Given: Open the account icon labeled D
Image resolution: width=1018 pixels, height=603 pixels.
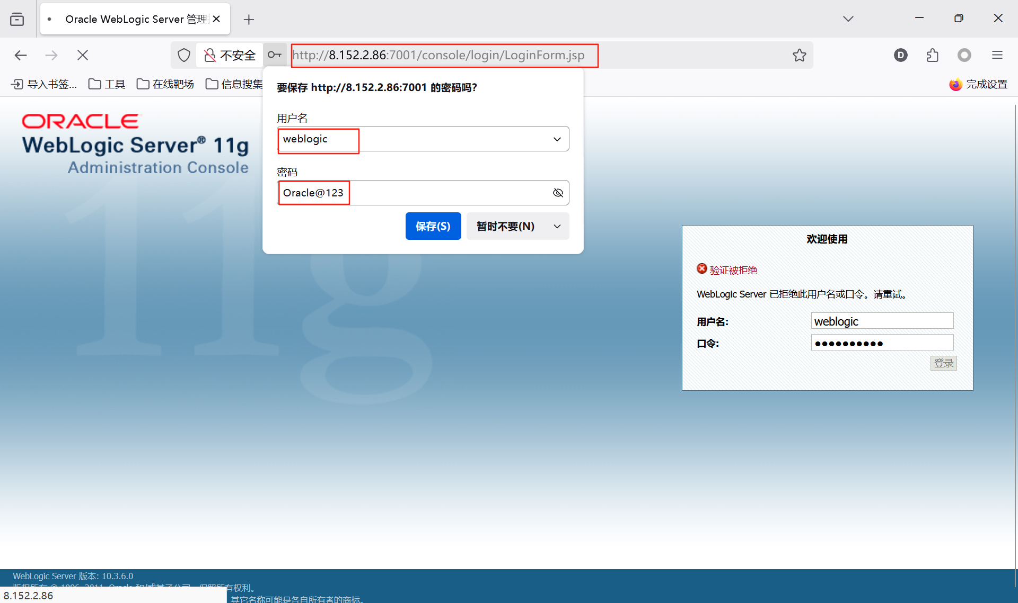Looking at the screenshot, I should pyautogui.click(x=900, y=55).
